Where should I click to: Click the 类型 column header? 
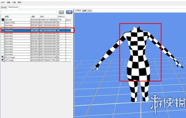[x=7, y=17]
